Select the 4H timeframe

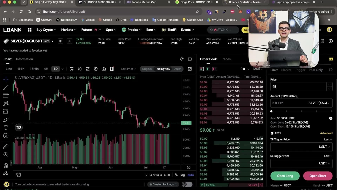(x=46, y=69)
